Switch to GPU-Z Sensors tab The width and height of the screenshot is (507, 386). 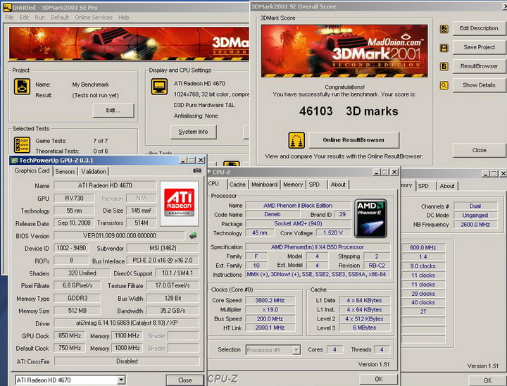tap(65, 171)
